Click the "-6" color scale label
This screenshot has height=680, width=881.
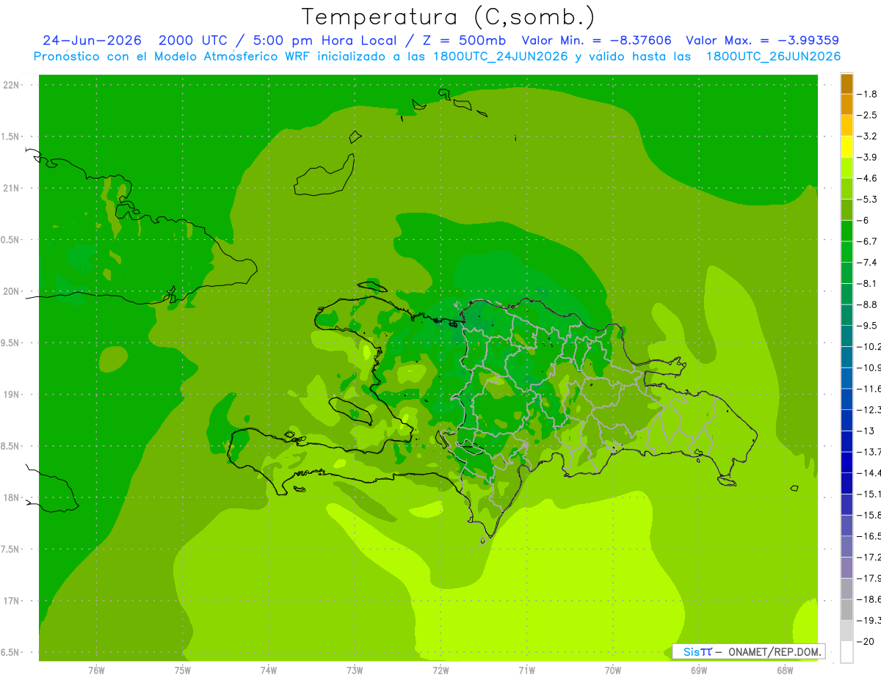[x=864, y=220]
